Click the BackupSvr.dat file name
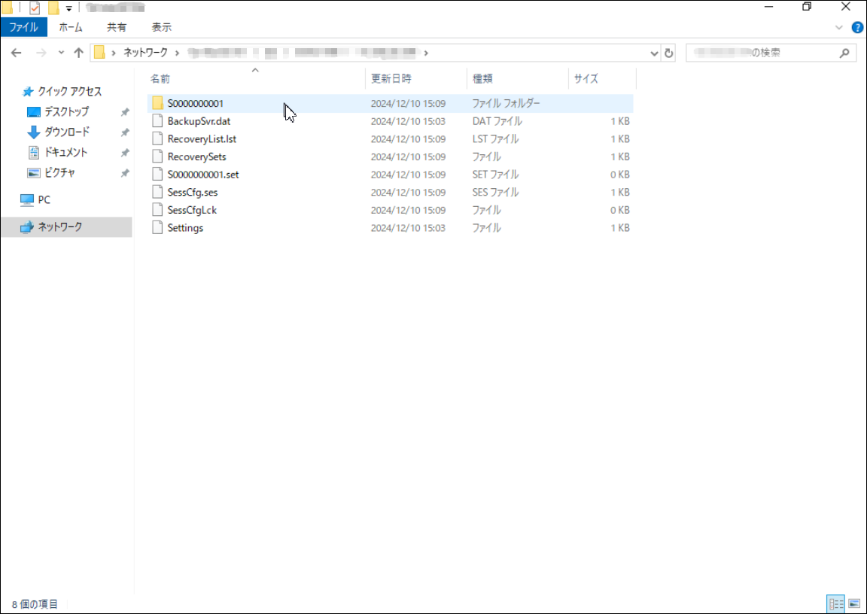Image resolution: width=867 pixels, height=614 pixels. click(199, 121)
